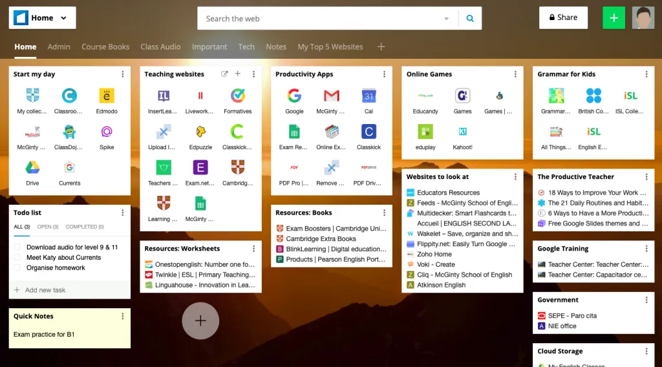Viewport: 662px width, 367px height.
Task: Click the Exam practice for B1 note
Action: (x=44, y=334)
